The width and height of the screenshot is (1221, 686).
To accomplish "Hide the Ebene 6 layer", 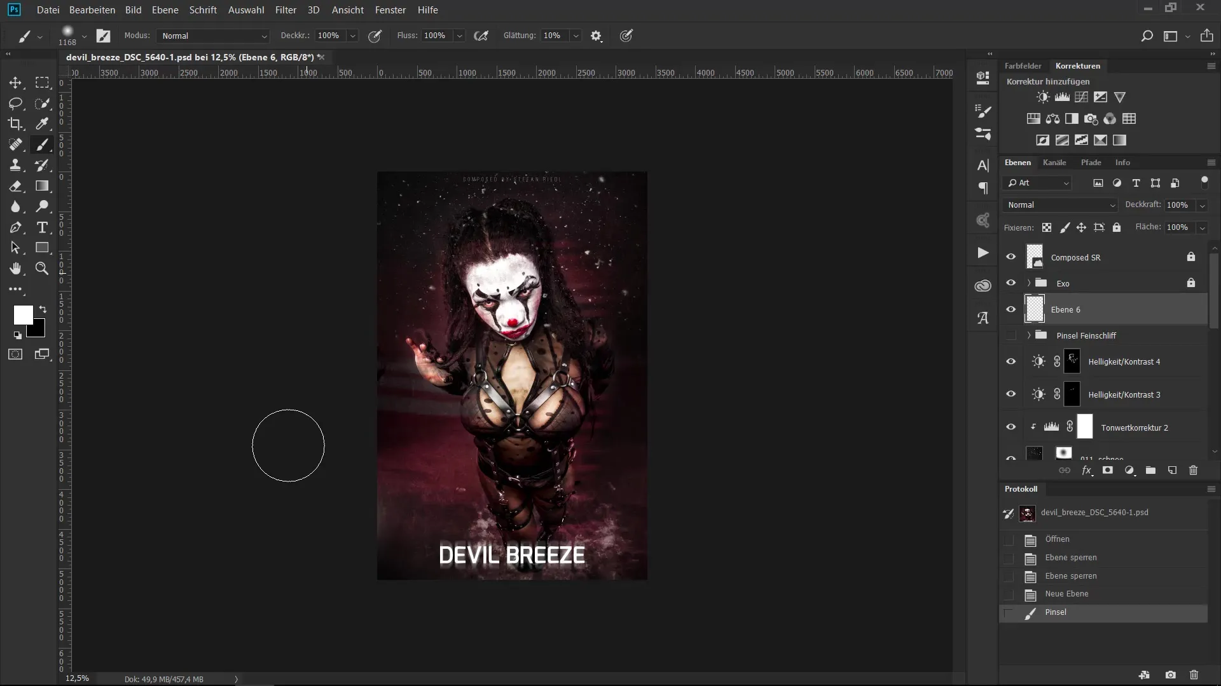I will 1011,309.
